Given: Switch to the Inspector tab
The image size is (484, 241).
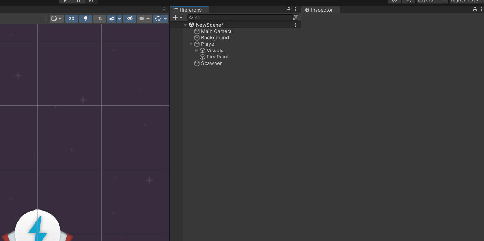Looking at the screenshot, I should pyautogui.click(x=321, y=10).
